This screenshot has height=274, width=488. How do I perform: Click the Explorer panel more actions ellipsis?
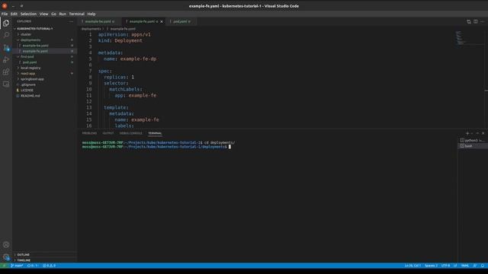tap(71, 21)
